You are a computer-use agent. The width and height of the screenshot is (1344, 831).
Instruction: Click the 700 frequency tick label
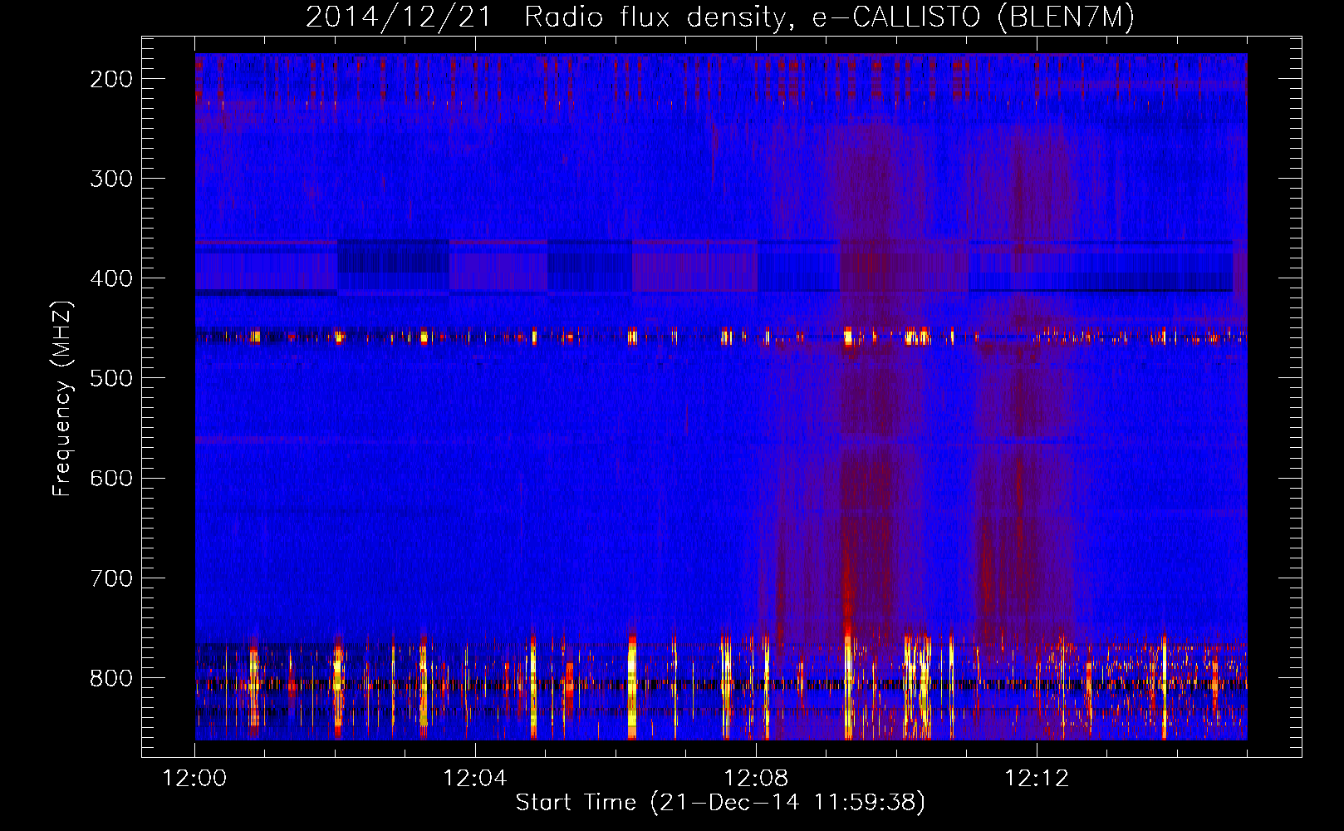(x=110, y=578)
